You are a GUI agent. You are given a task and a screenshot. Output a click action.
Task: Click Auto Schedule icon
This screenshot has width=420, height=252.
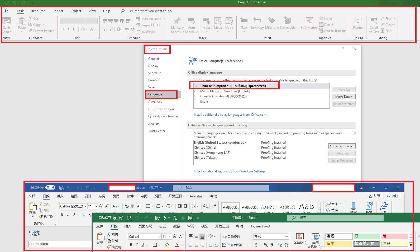pos(192,21)
